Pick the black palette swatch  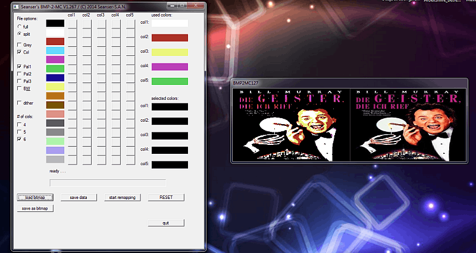click(55, 23)
